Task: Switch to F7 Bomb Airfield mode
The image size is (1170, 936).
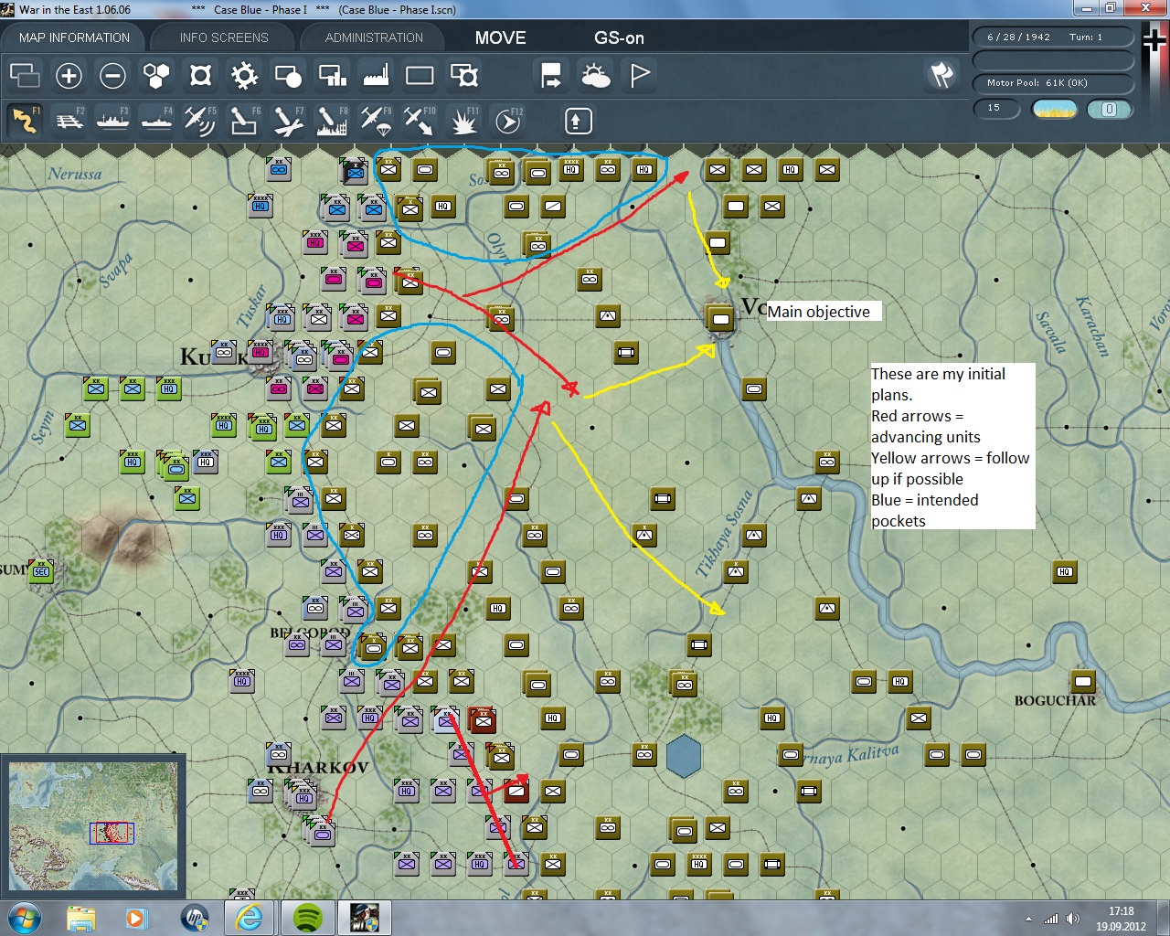Action: point(288,121)
